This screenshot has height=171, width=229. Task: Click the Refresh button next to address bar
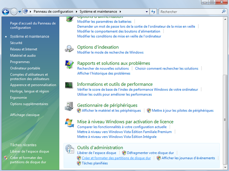point(153,12)
